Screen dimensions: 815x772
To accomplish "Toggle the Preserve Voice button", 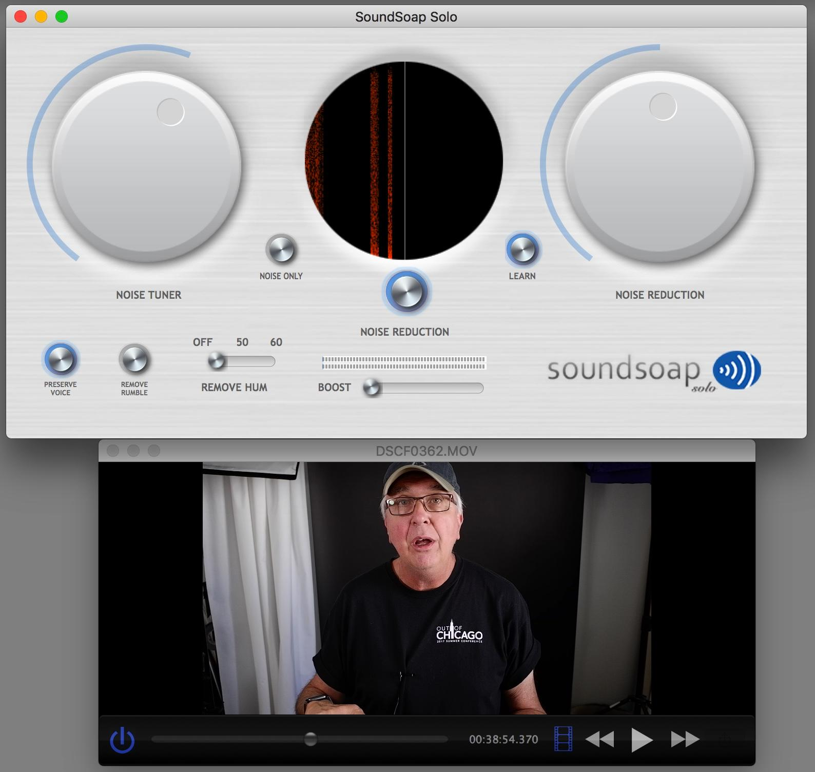I will tap(61, 359).
